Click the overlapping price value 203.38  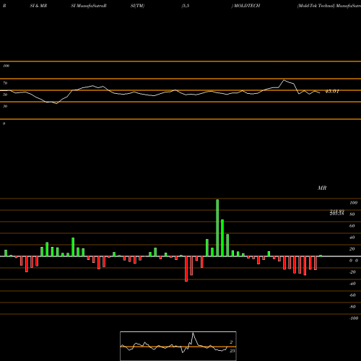(x=336, y=214)
